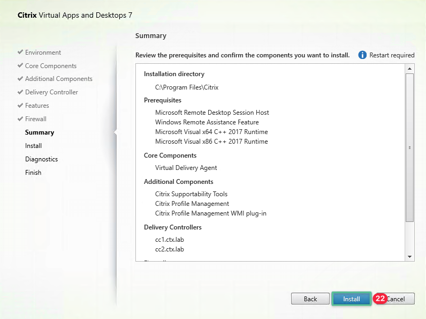
Task: Open the Finish step in sidebar
Action: coord(33,173)
